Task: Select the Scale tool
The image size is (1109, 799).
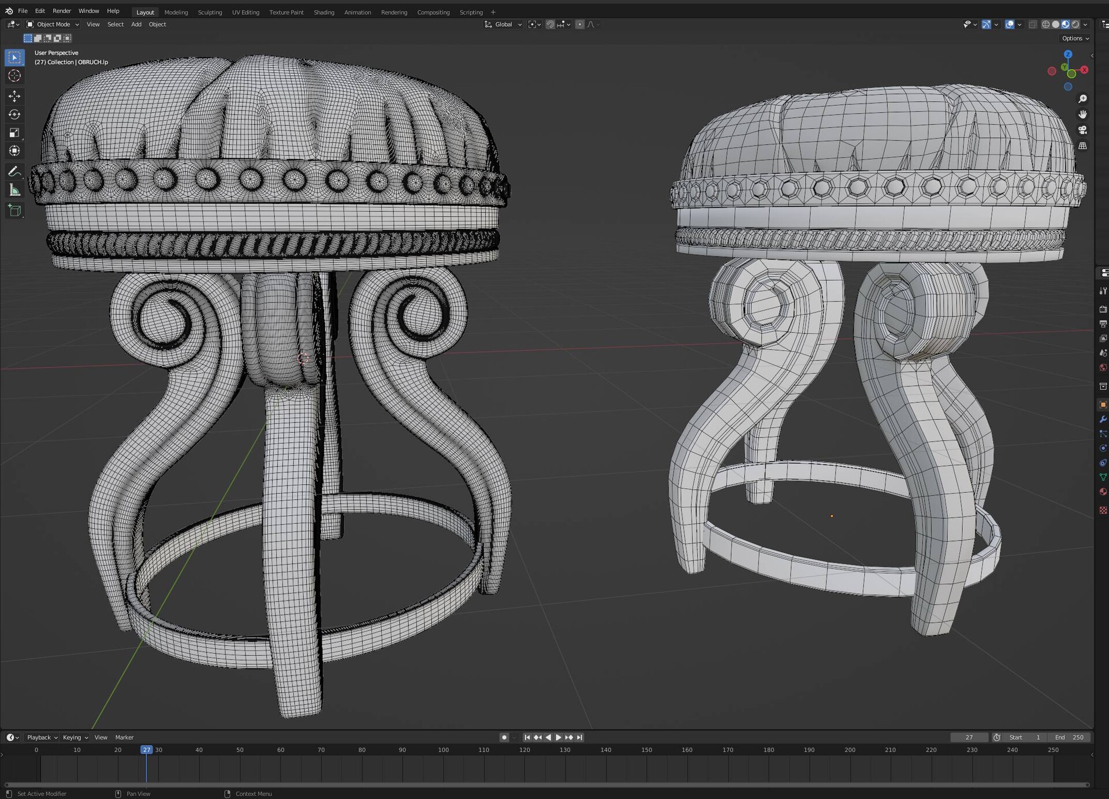Action: pyautogui.click(x=14, y=133)
